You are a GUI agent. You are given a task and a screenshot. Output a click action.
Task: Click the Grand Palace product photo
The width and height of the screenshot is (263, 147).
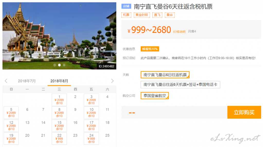[x=59, y=36]
